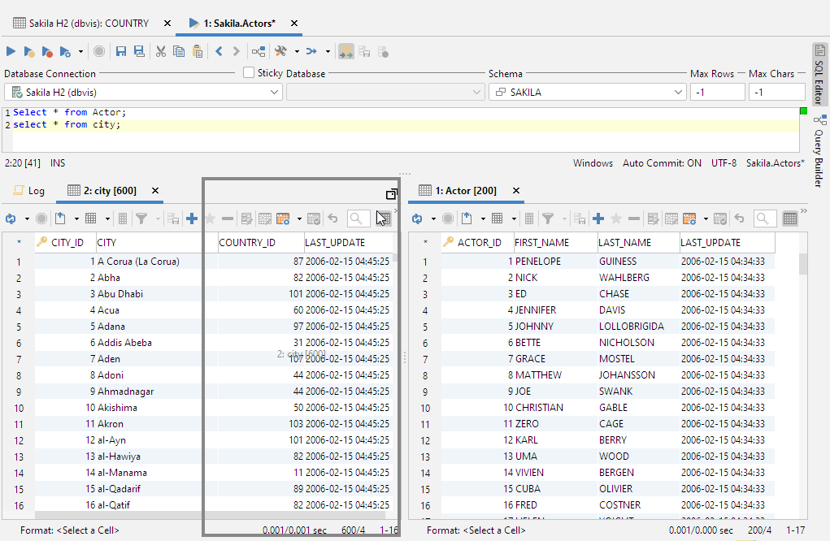Toggle the grid view button in Actor toolbar

click(x=789, y=219)
